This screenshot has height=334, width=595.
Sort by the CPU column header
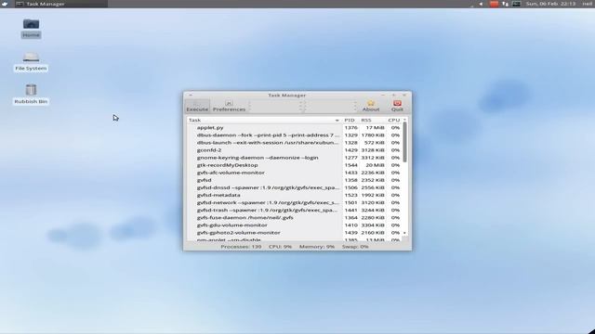(394, 120)
